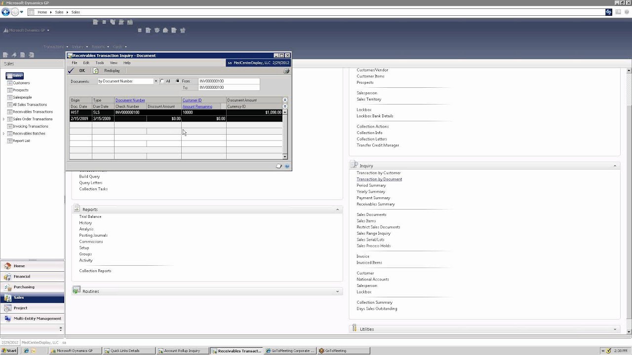Viewport: 632px width, 355px height.
Task: Open Transaction by Document inquiry link
Action: click(x=379, y=179)
